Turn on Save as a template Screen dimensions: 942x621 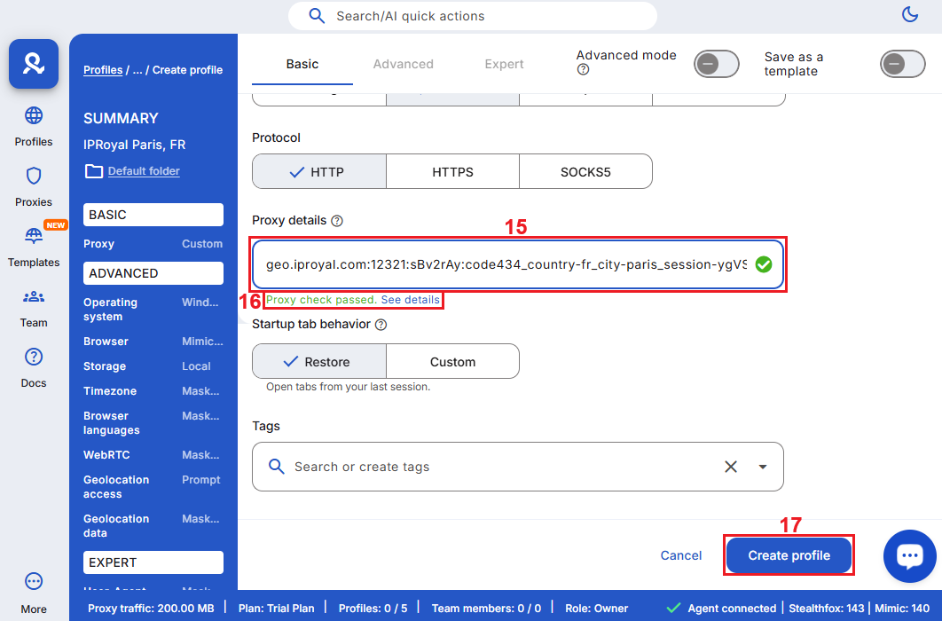902,64
